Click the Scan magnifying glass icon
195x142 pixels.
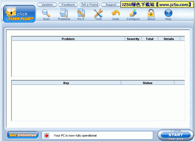point(46,13)
